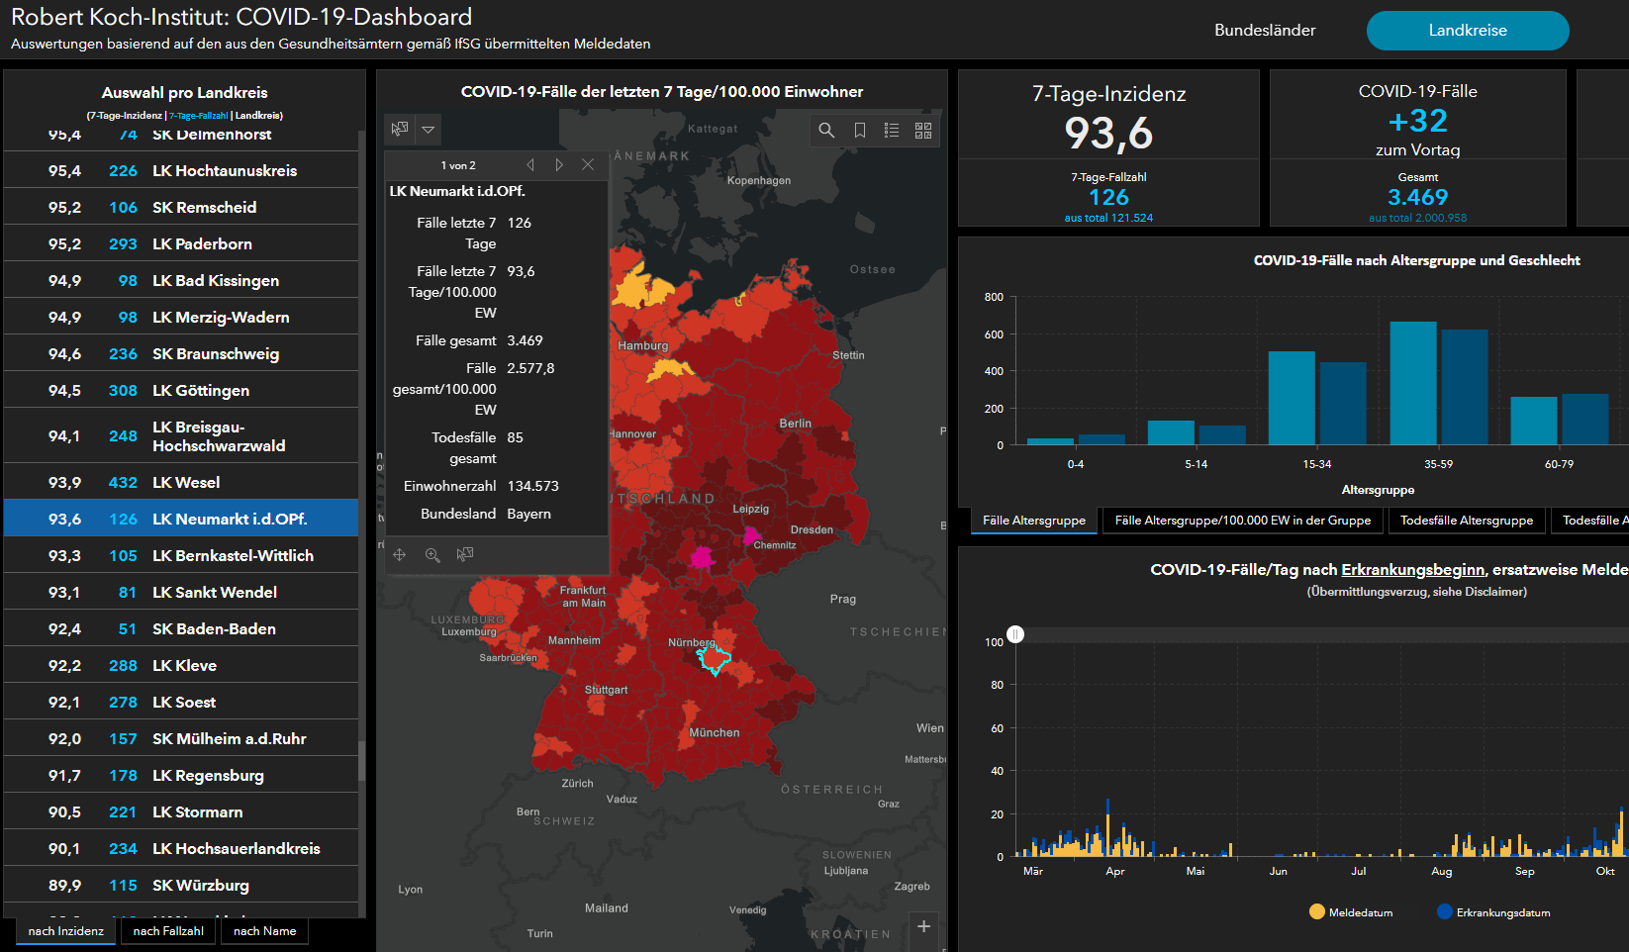Screen dimensions: 1629x952
Task: Zoom in map with plus button
Action: click(923, 926)
